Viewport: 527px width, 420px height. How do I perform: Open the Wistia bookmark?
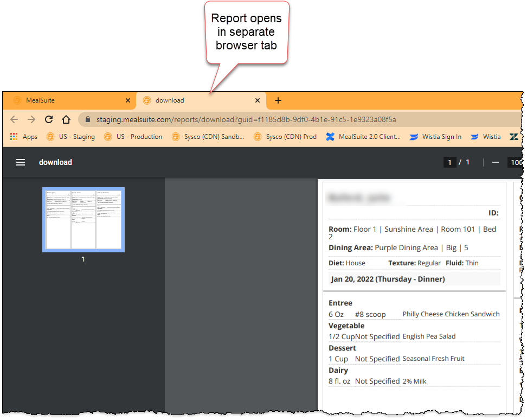click(x=486, y=137)
